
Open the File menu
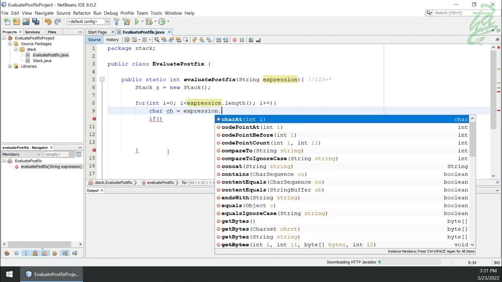coord(5,13)
